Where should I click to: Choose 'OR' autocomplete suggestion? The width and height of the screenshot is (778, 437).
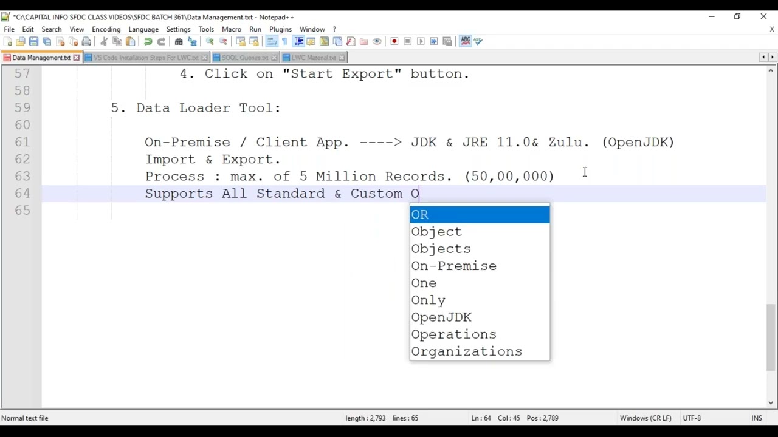[x=480, y=215]
